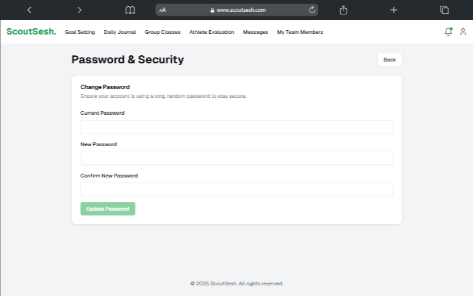Click the ScoutSesh logo
The height and width of the screenshot is (296, 473).
(31, 31)
